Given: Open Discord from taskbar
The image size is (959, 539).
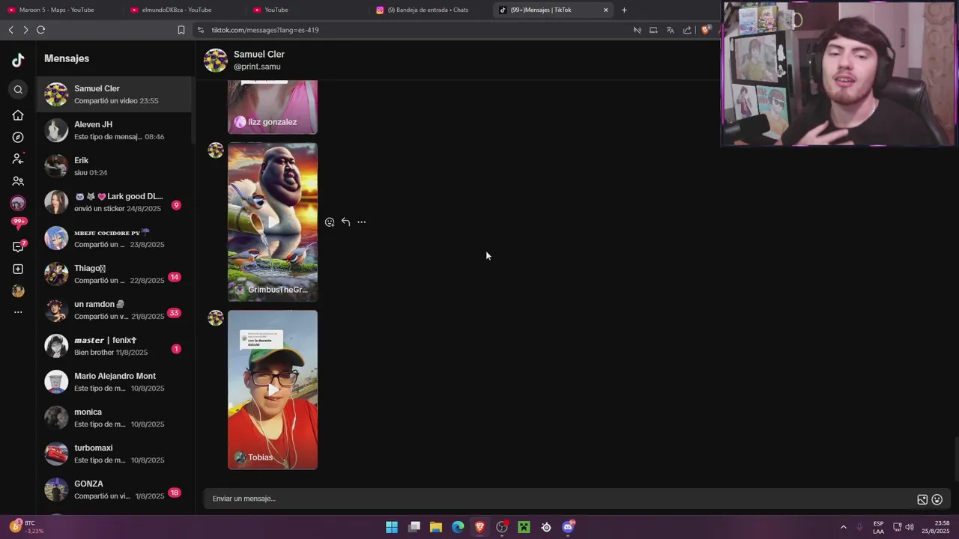Looking at the screenshot, I should (x=568, y=527).
